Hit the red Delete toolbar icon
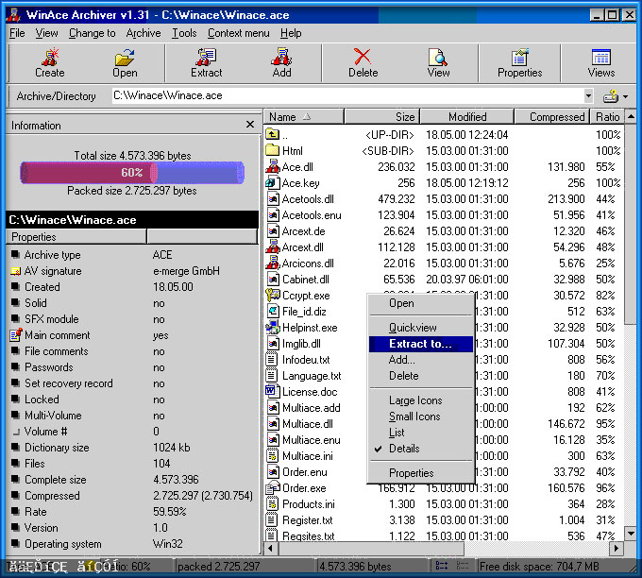The image size is (642, 578). click(x=363, y=62)
